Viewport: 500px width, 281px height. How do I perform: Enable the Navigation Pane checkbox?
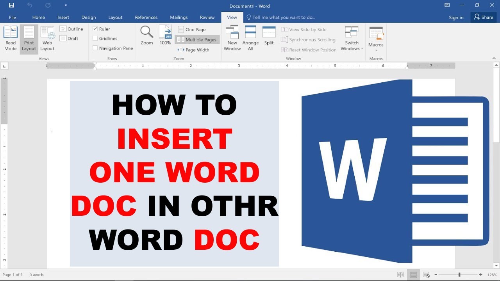[95, 48]
